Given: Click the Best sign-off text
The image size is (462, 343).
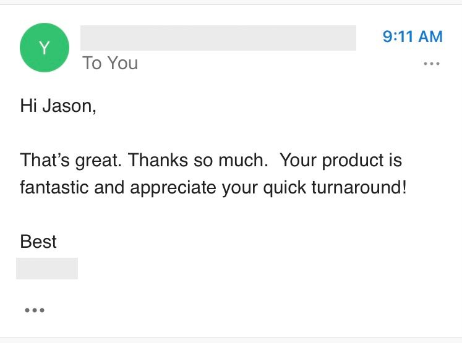Looking at the screenshot, I should (x=38, y=242).
